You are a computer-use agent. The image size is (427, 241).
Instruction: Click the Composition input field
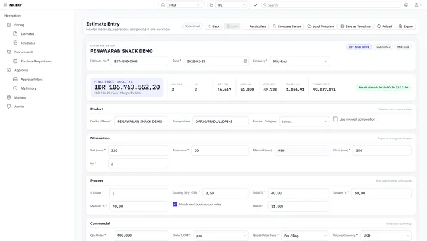click(x=221, y=121)
